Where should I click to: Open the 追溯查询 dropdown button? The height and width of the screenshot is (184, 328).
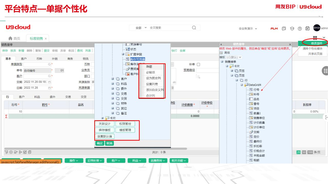158,160
